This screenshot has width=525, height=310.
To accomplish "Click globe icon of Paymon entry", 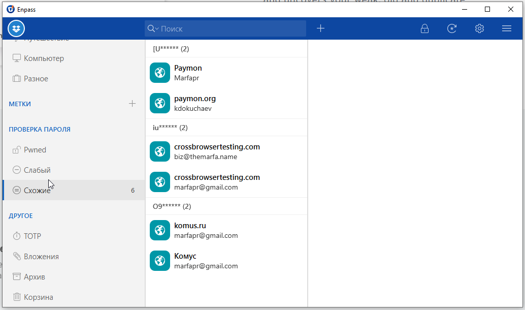I will tap(160, 73).
